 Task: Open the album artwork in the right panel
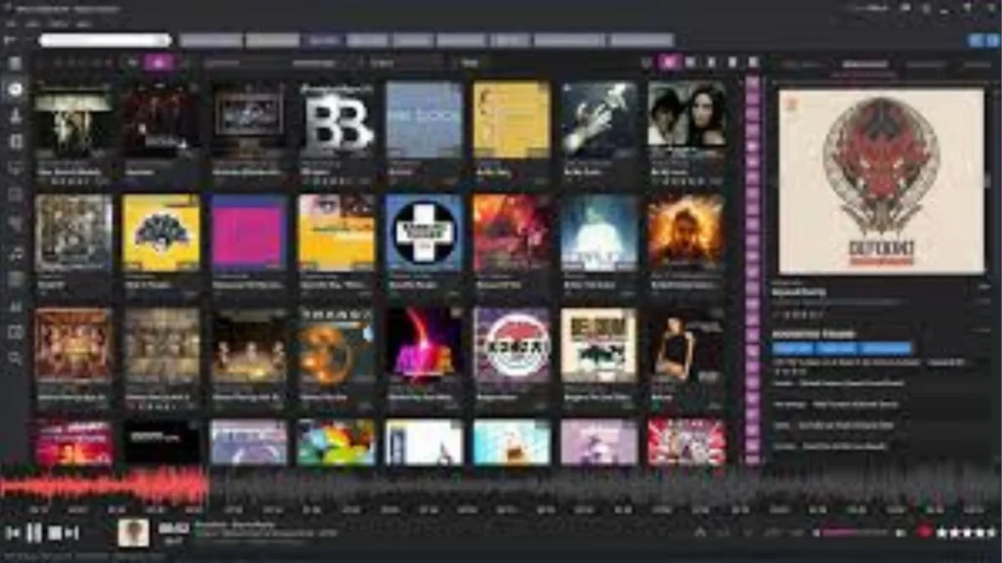pyautogui.click(x=879, y=181)
